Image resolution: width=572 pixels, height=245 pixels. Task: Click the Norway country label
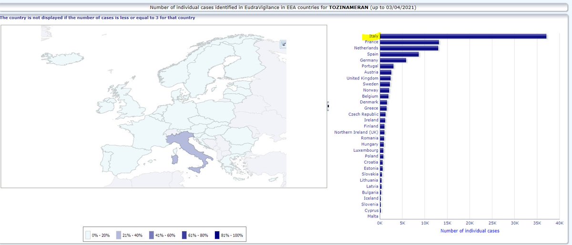pyautogui.click(x=370, y=90)
